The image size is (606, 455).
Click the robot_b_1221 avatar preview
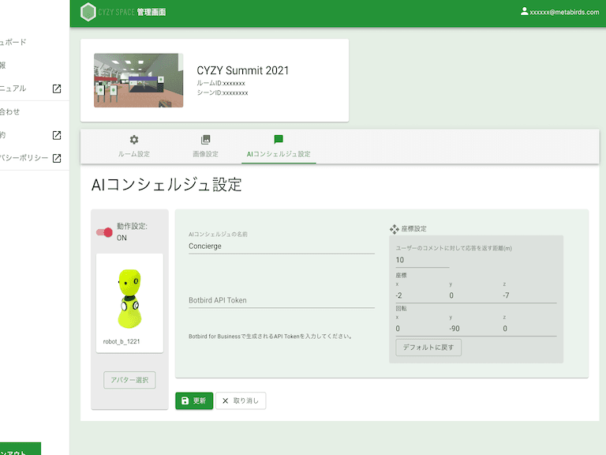tap(129, 303)
